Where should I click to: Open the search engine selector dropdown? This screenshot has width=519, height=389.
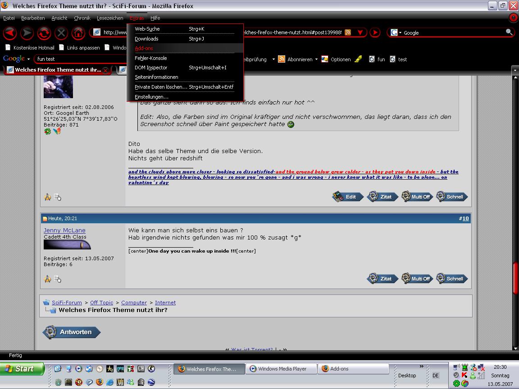(x=396, y=32)
